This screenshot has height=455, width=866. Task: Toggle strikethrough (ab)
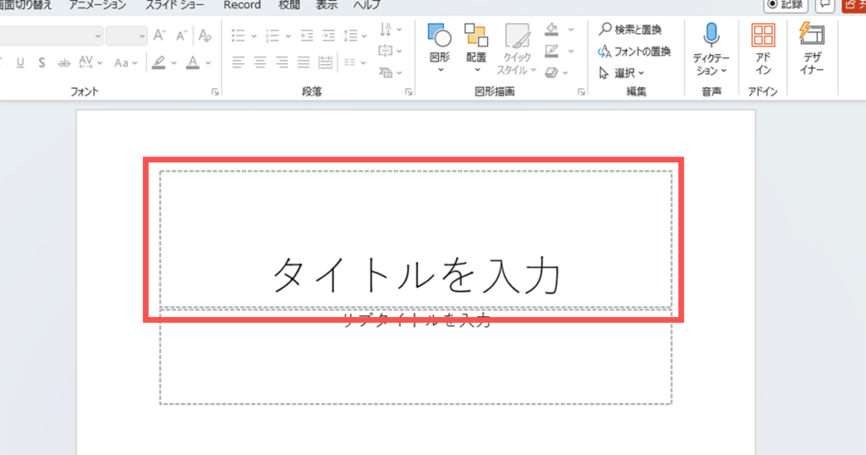tap(64, 63)
